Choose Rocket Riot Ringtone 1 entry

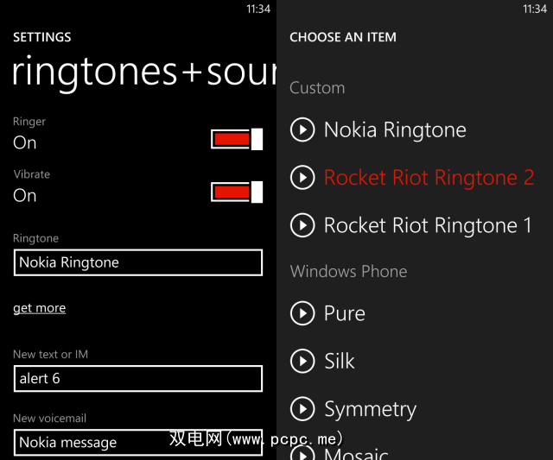click(x=428, y=225)
